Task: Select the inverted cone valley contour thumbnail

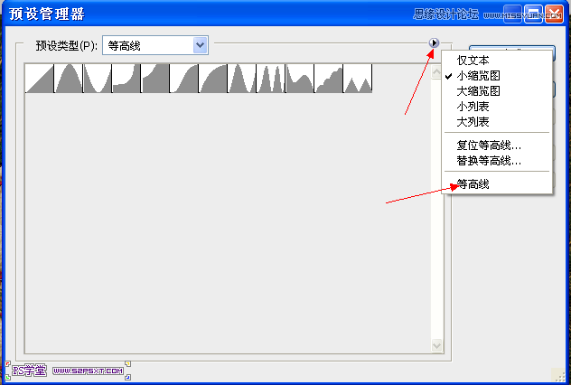Action: click(x=97, y=79)
